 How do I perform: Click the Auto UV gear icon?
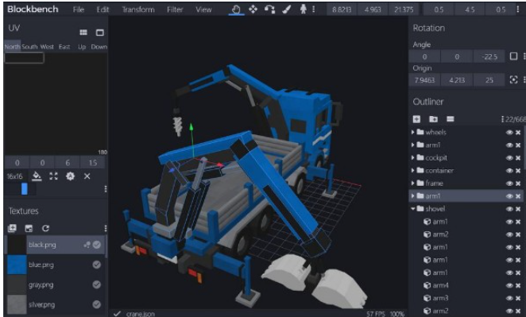coord(70,176)
